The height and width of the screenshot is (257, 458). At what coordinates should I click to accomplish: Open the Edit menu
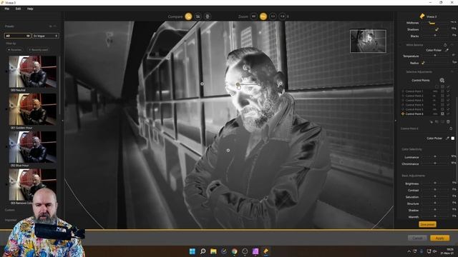click(18, 9)
